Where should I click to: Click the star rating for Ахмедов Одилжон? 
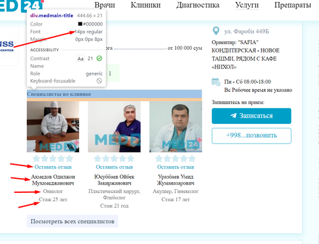(53, 158)
